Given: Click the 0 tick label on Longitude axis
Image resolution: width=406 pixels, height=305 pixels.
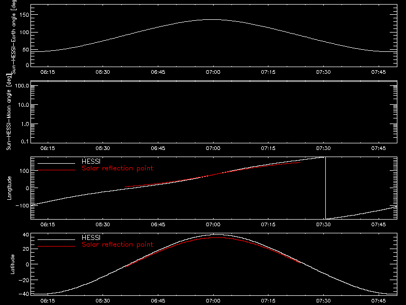Looking at the screenshot, I should [27, 188].
